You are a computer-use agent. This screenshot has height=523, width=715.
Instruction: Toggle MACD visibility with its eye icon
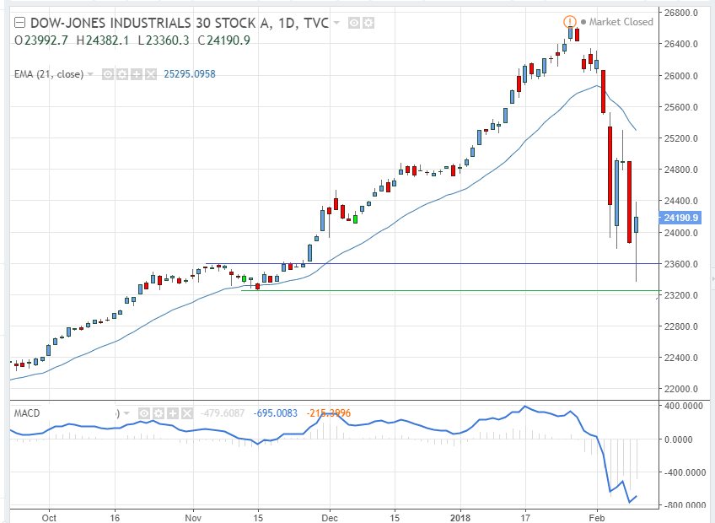[x=144, y=413]
